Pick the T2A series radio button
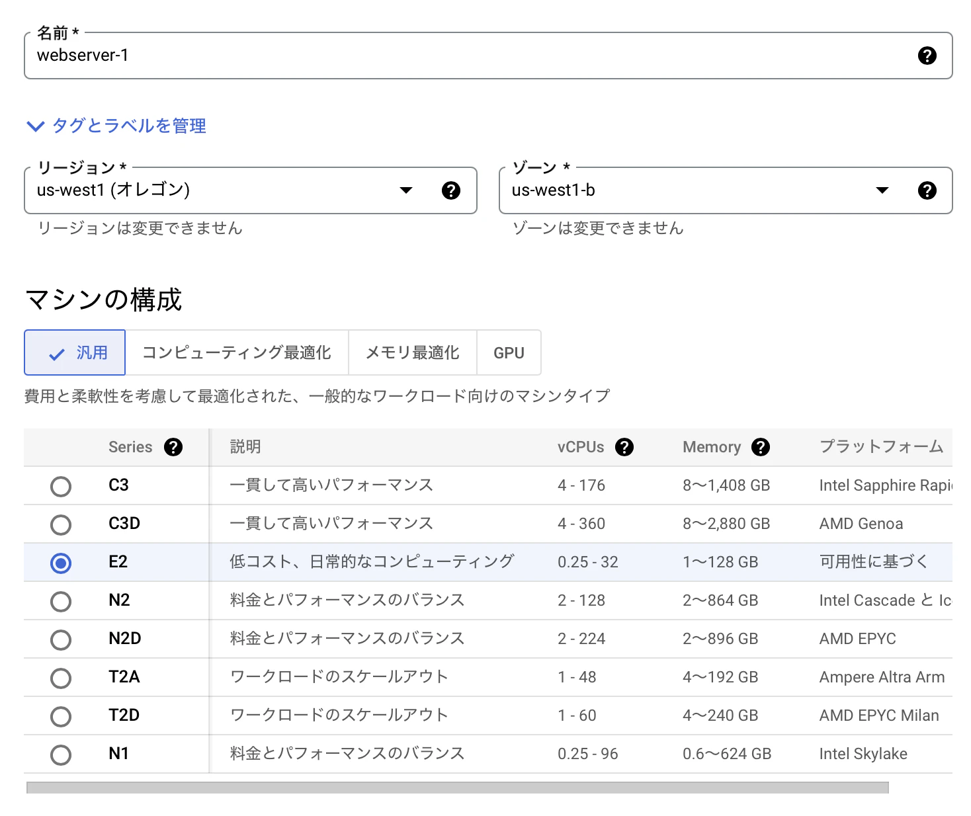Viewport: 971px width, 816px height. coord(61,678)
